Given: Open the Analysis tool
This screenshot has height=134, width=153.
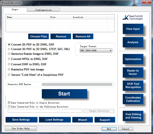Looking at the screenshot, I should pos(133,42).
